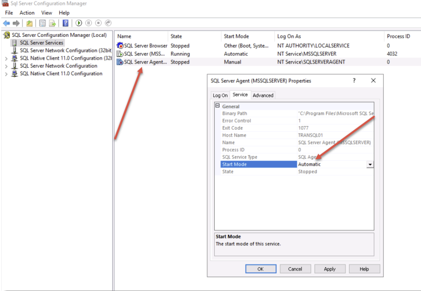
Task: Click the Up one level folder icon
Action: pyautogui.click(x=29, y=23)
